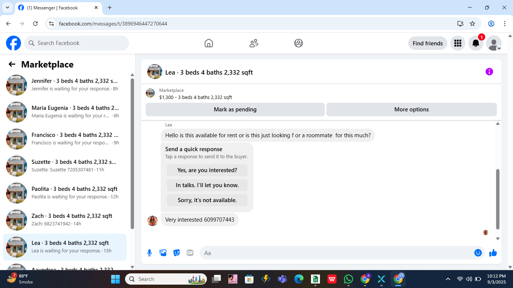Open Wi-Fi network settings in system tray
This screenshot has width=513, height=288.
click(460, 279)
